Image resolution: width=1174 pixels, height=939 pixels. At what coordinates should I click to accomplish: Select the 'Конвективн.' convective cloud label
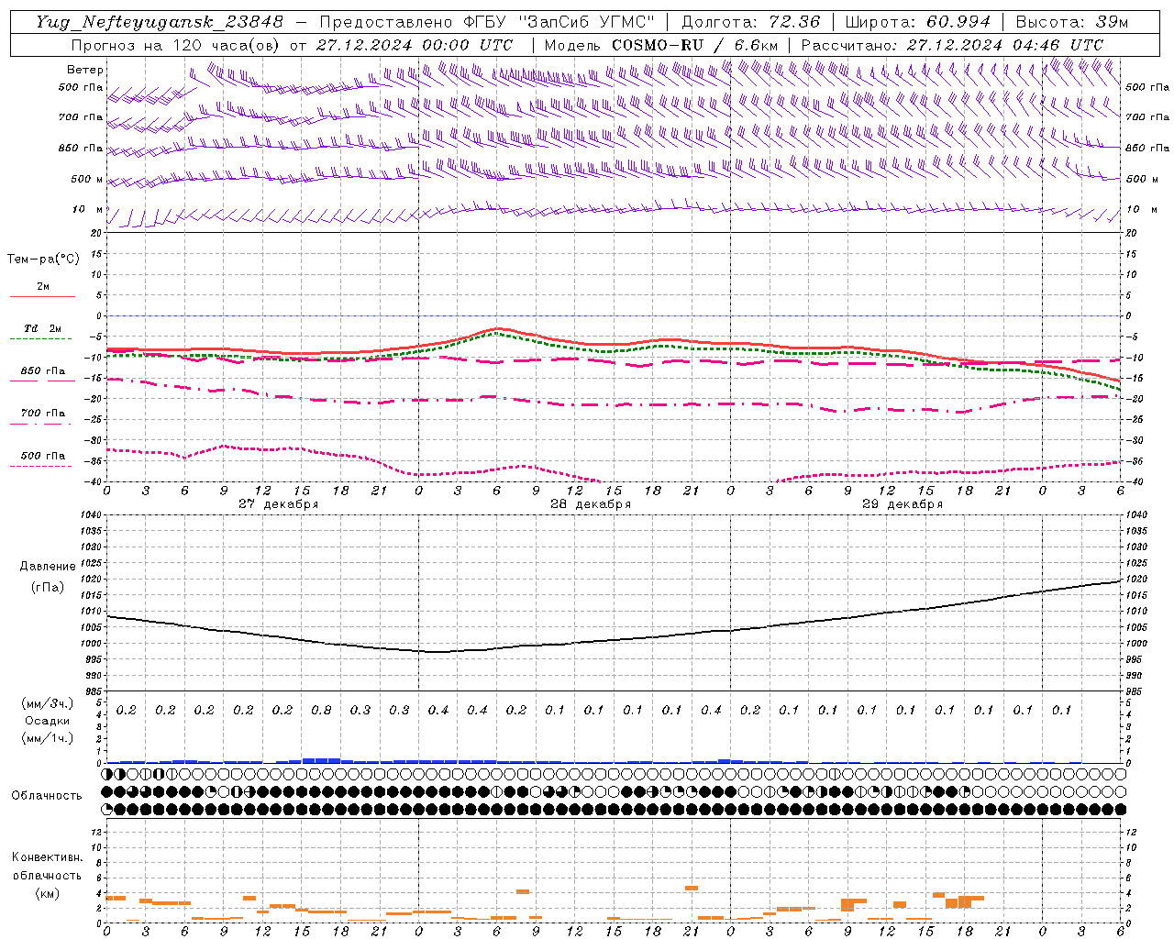coord(48,857)
